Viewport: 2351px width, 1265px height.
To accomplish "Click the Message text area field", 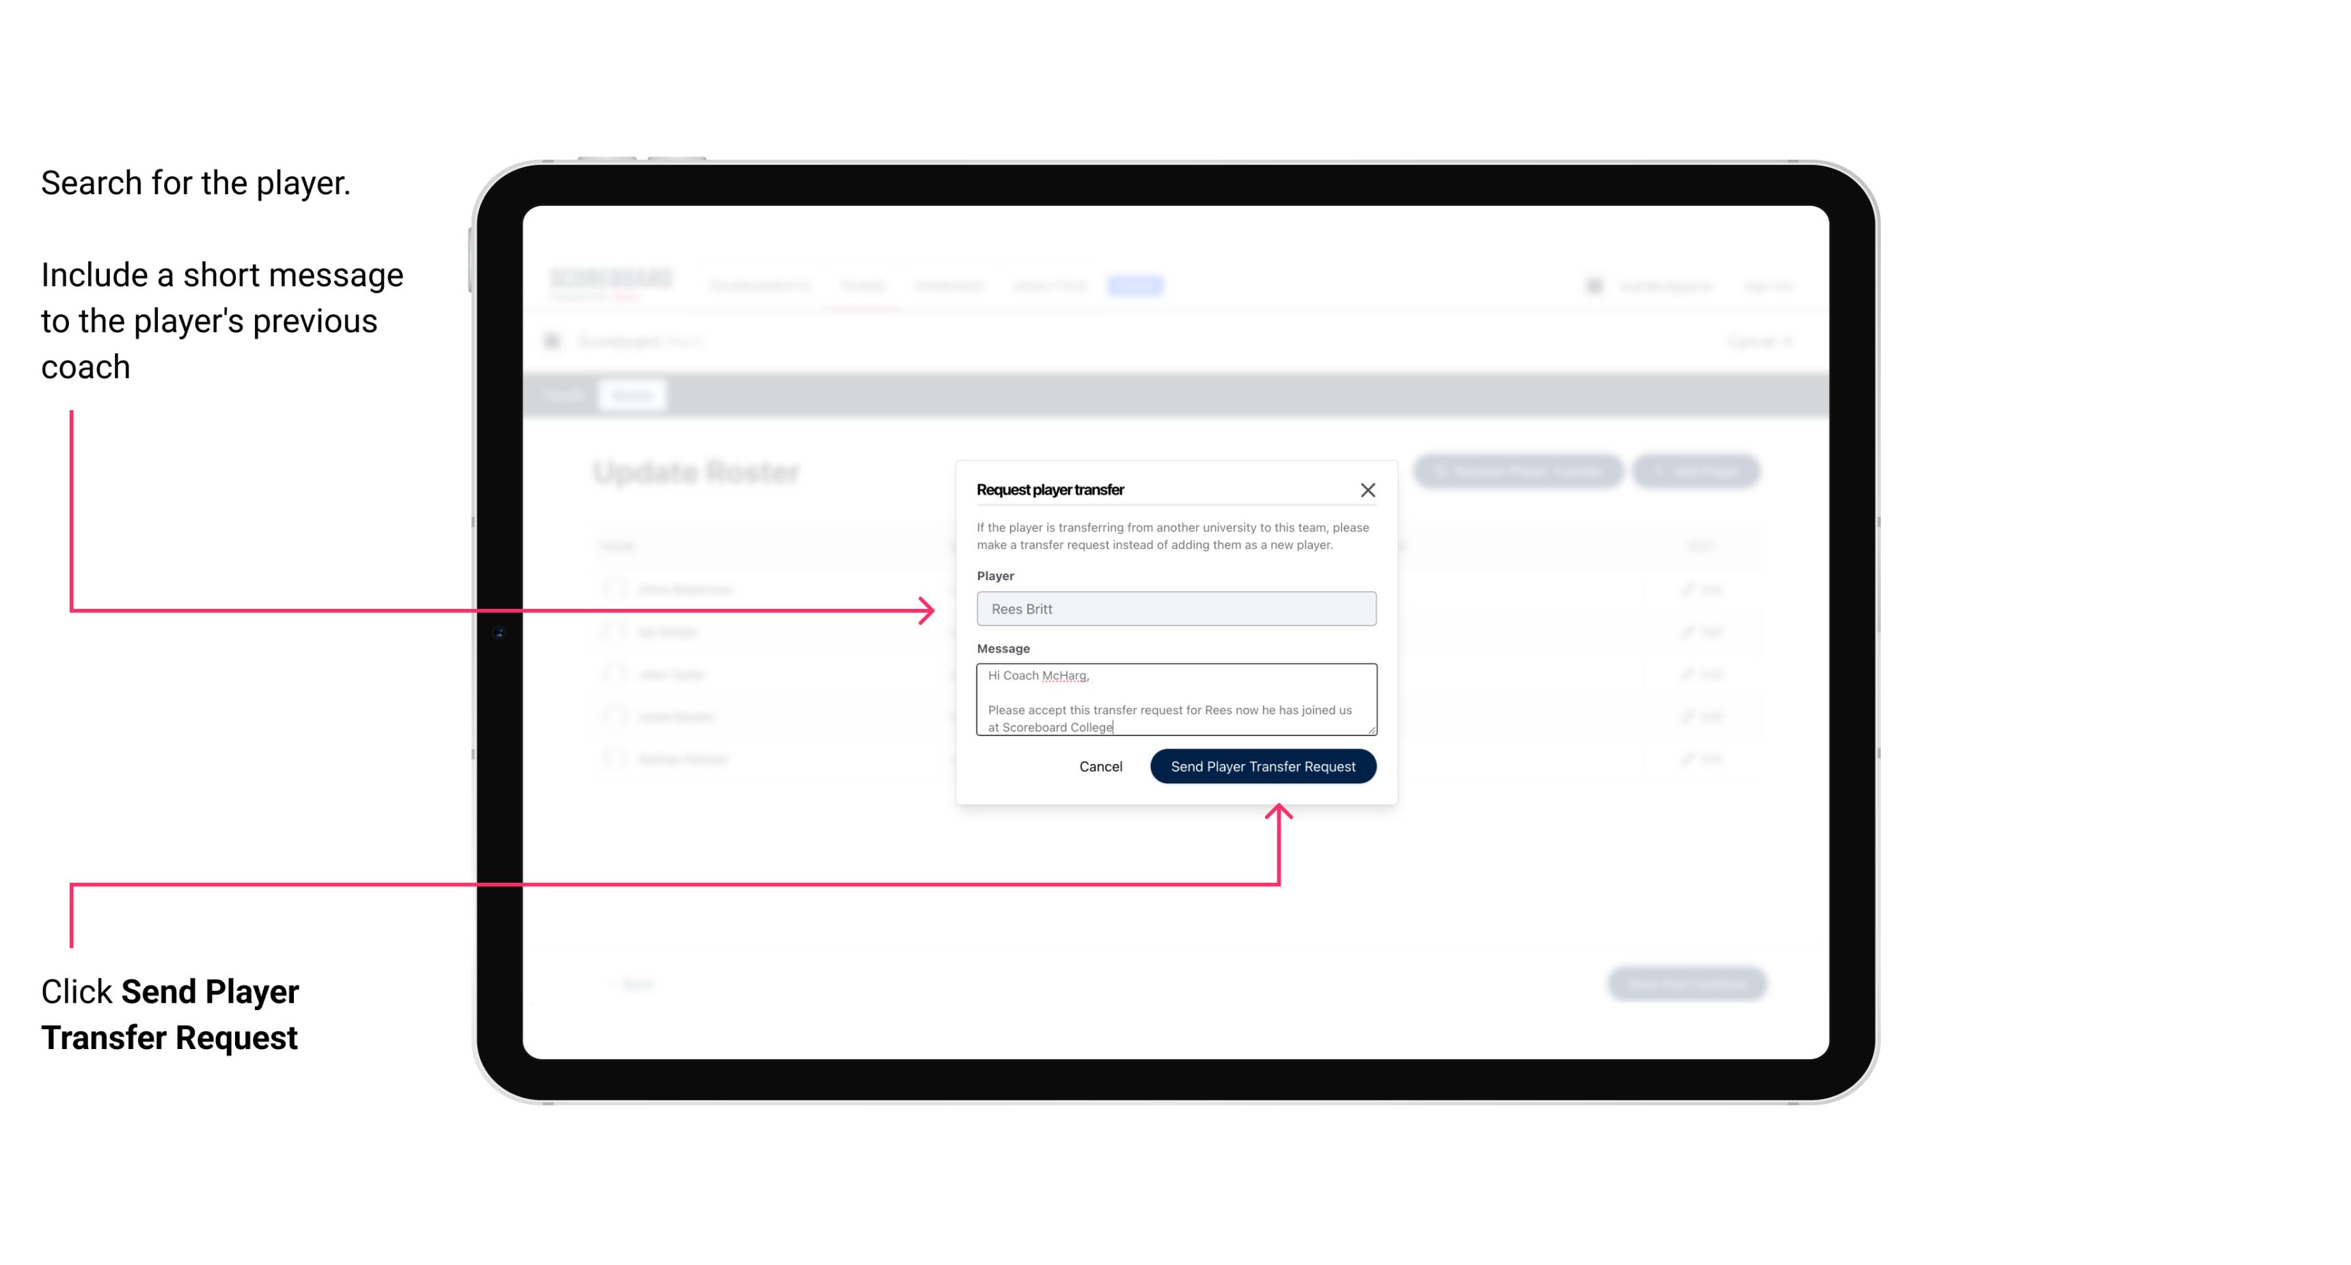I will pos(1175,700).
